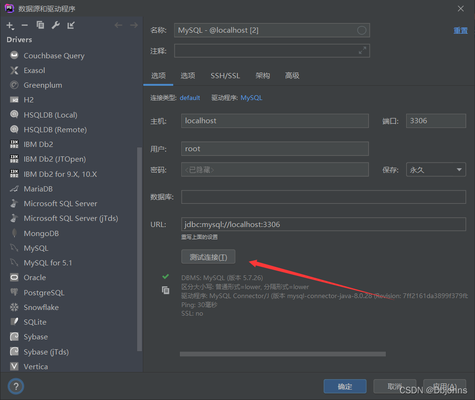Click drivers list vertical scrollbar
Screen dimensions: 475x400
click(140, 249)
